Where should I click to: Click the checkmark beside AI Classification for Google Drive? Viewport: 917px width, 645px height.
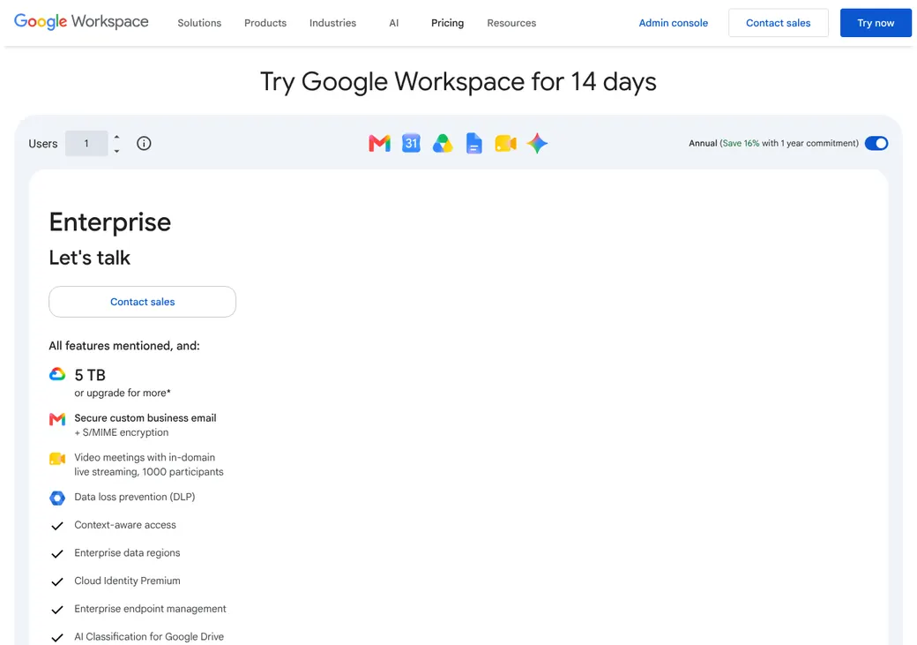57,638
